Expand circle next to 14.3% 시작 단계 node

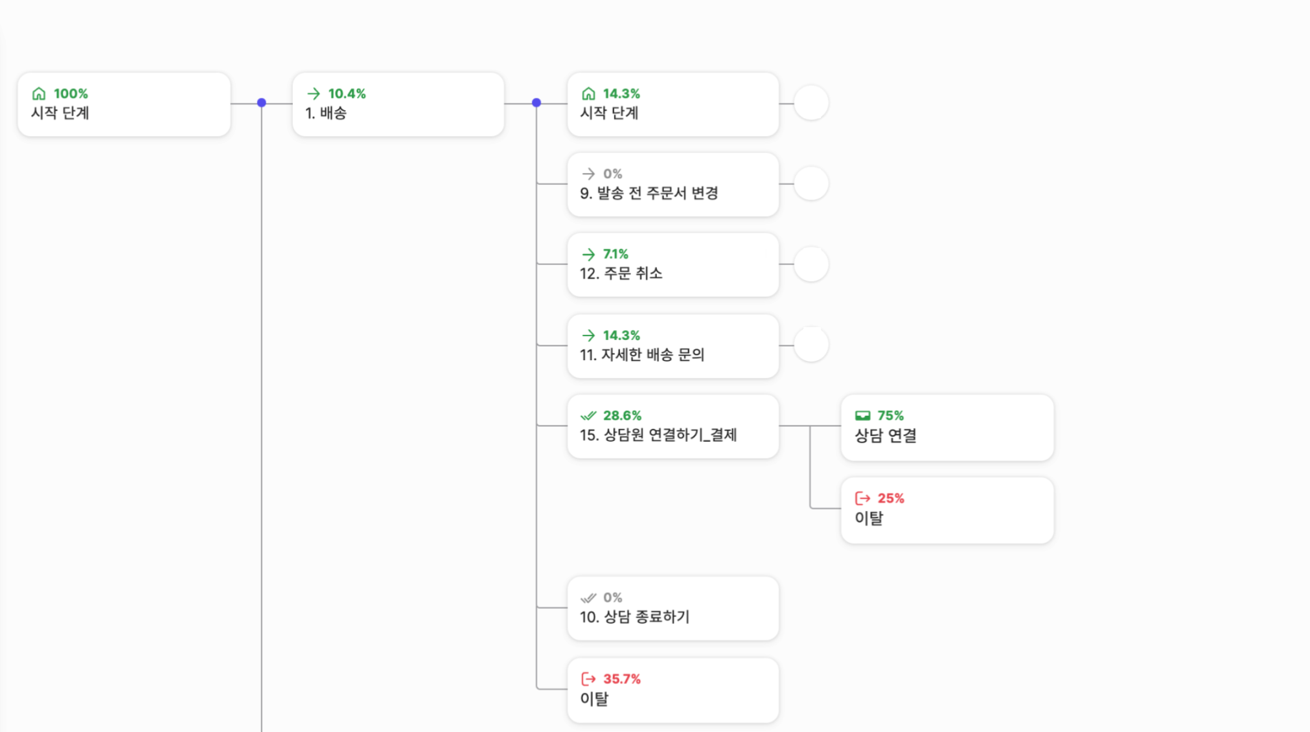[x=810, y=103]
